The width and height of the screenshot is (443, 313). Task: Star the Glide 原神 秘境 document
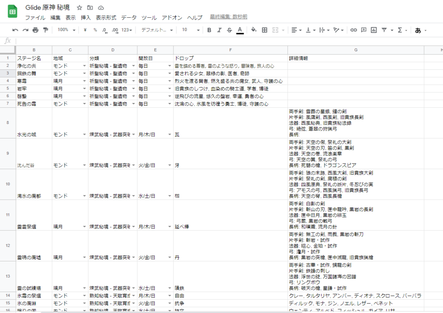click(79, 8)
